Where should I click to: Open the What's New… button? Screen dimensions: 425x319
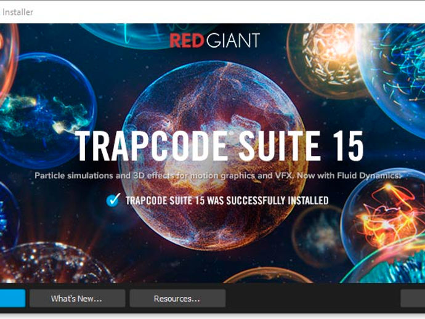pyautogui.click(x=77, y=298)
